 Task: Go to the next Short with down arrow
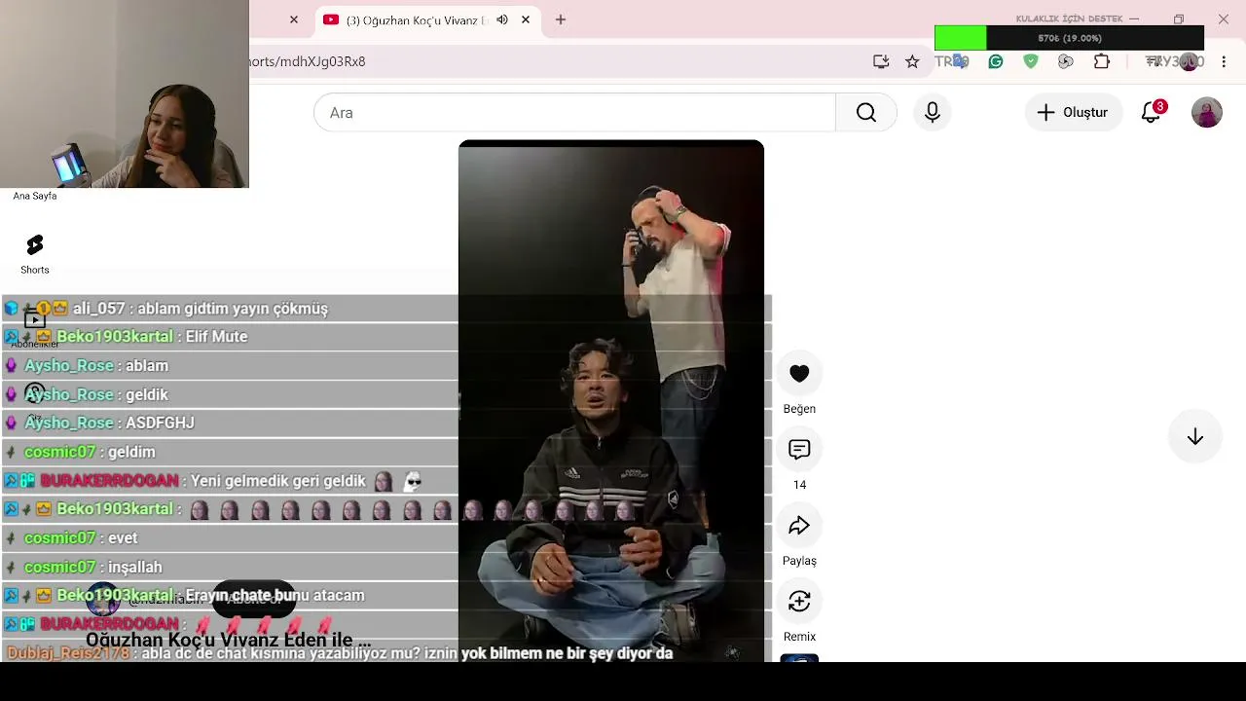(x=1195, y=437)
